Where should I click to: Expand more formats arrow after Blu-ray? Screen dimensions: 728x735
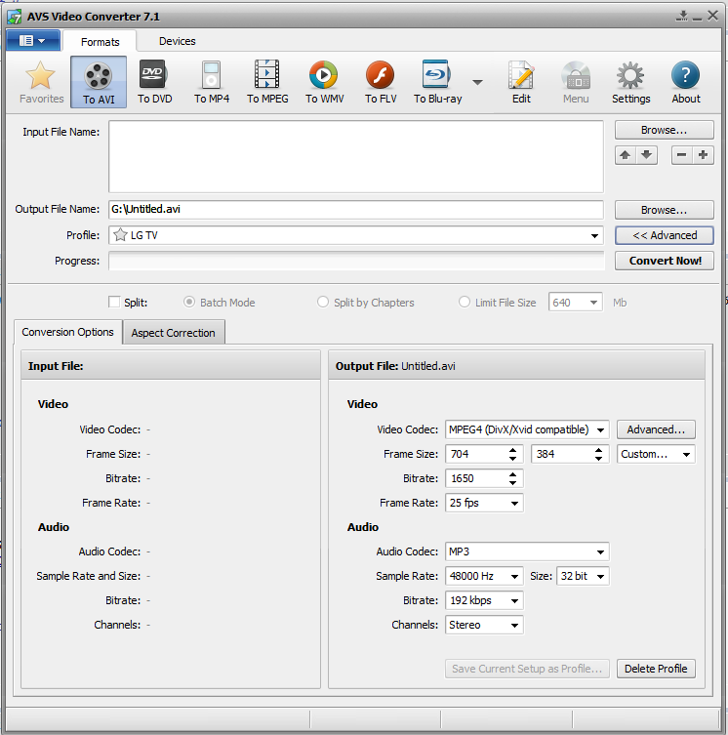(477, 83)
